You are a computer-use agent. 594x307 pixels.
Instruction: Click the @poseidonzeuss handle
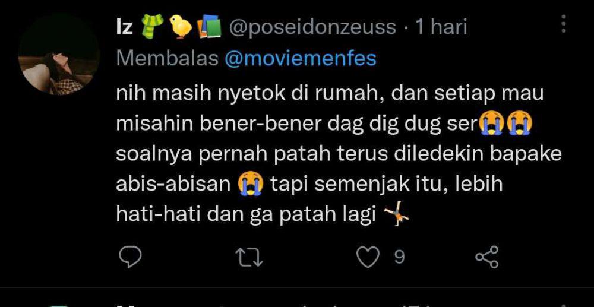point(312,28)
